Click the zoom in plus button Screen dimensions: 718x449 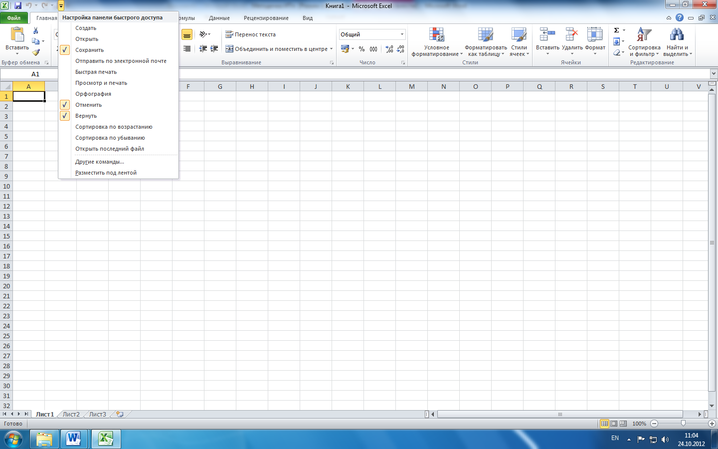pos(712,424)
